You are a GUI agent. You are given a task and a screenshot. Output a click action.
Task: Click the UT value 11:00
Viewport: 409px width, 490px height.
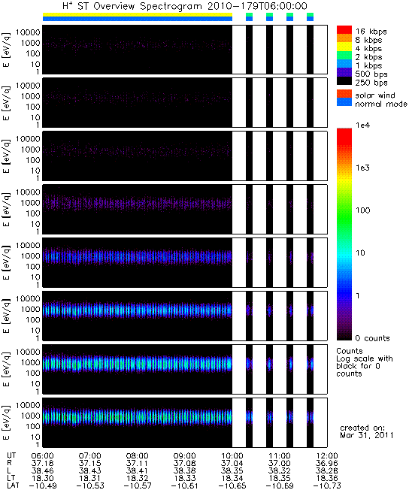[280, 456]
